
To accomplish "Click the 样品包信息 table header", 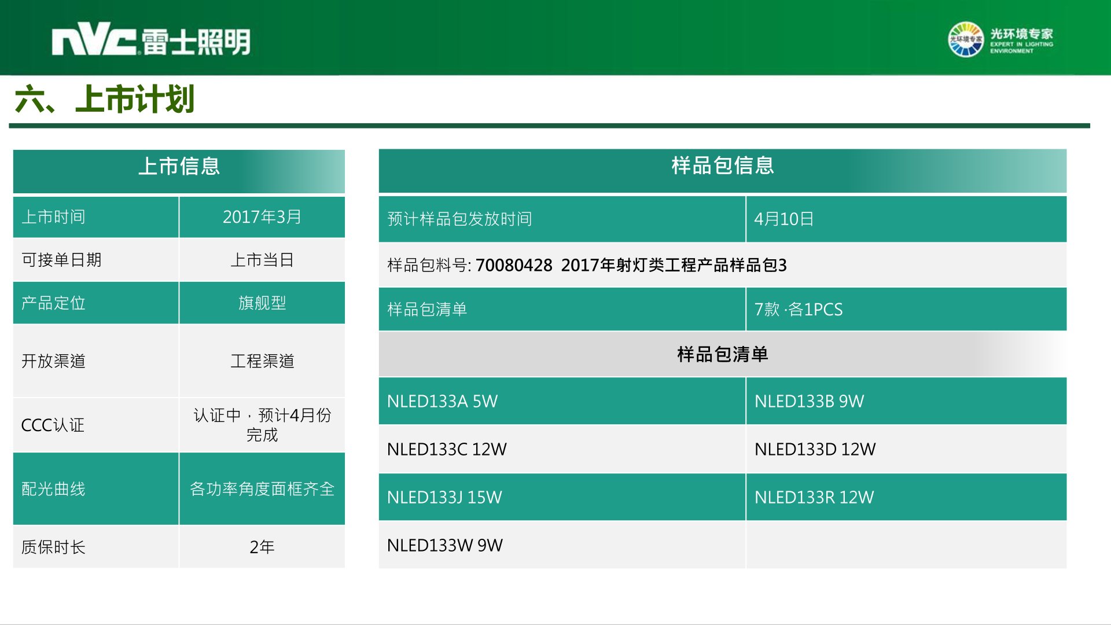I will tap(722, 166).
